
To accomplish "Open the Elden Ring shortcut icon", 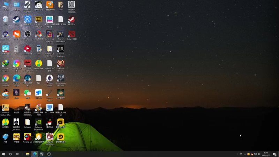I will coord(60,93).
